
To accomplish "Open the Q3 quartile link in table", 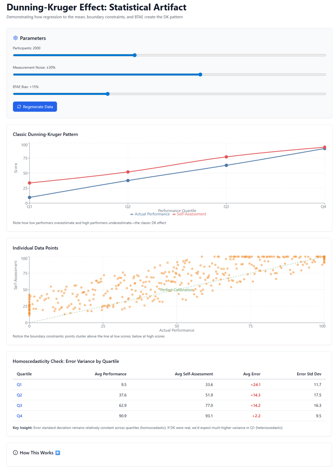I will pos(19,406).
